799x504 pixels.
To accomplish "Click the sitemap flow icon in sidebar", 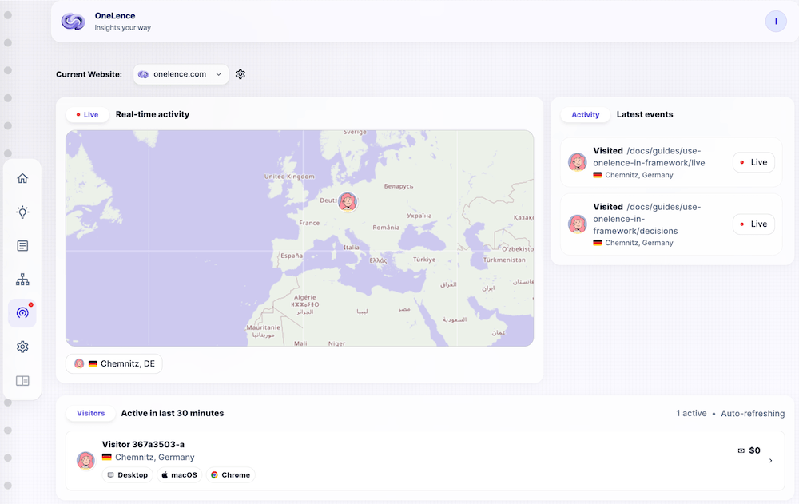I will tap(22, 279).
